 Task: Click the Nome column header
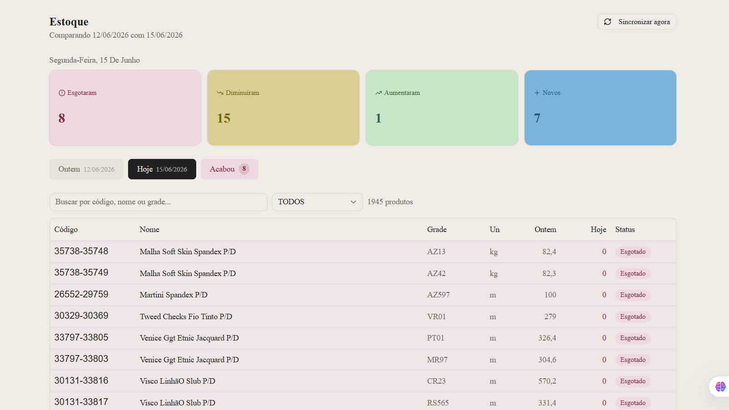pos(149,229)
